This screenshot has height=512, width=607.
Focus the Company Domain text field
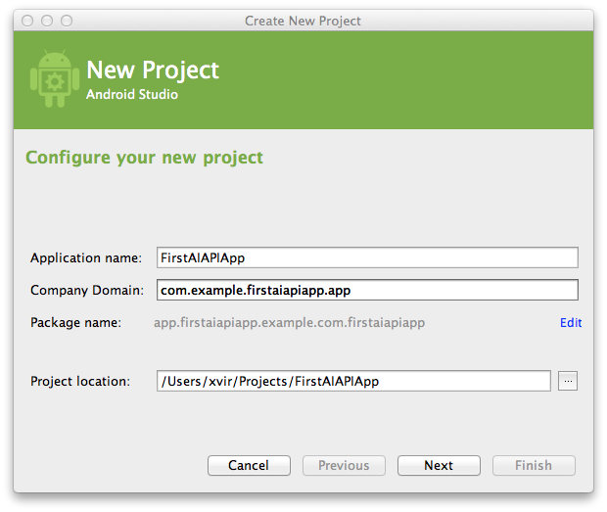(x=367, y=290)
